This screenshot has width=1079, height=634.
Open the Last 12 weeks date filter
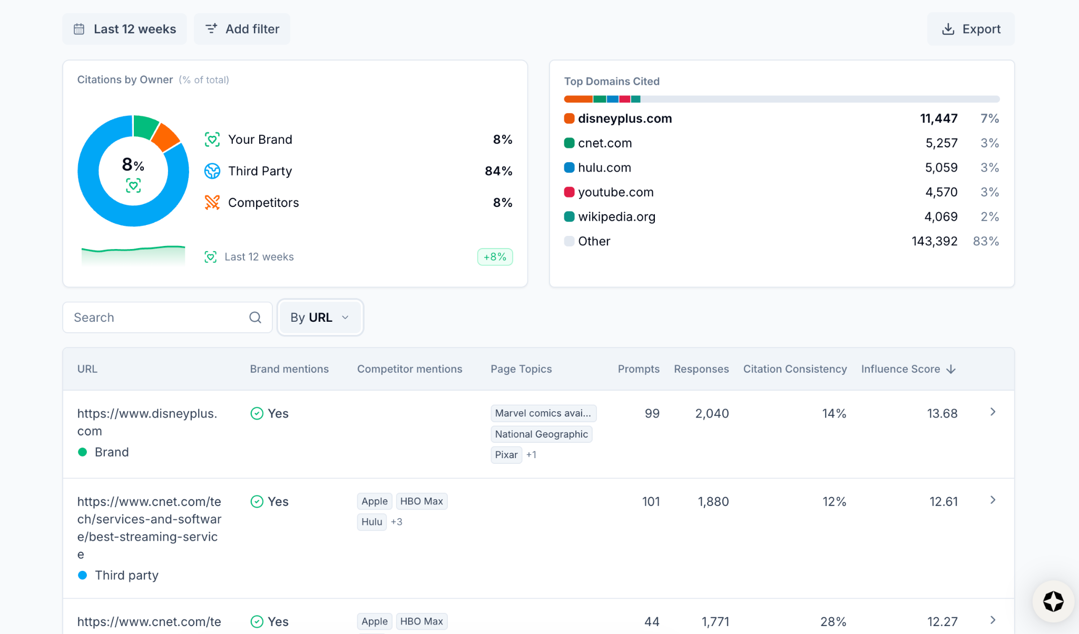click(x=125, y=29)
